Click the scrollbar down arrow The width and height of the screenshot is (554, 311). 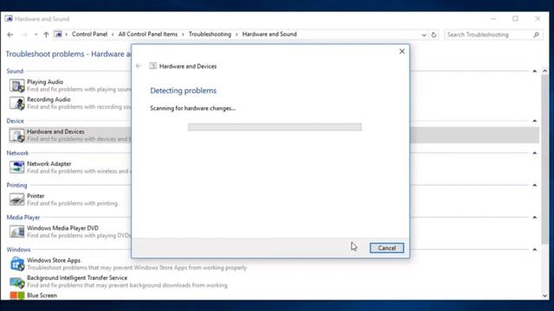[x=544, y=295]
